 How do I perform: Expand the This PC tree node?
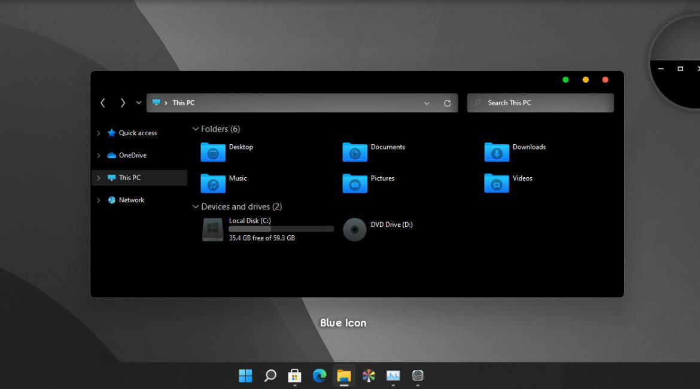pyautogui.click(x=99, y=178)
